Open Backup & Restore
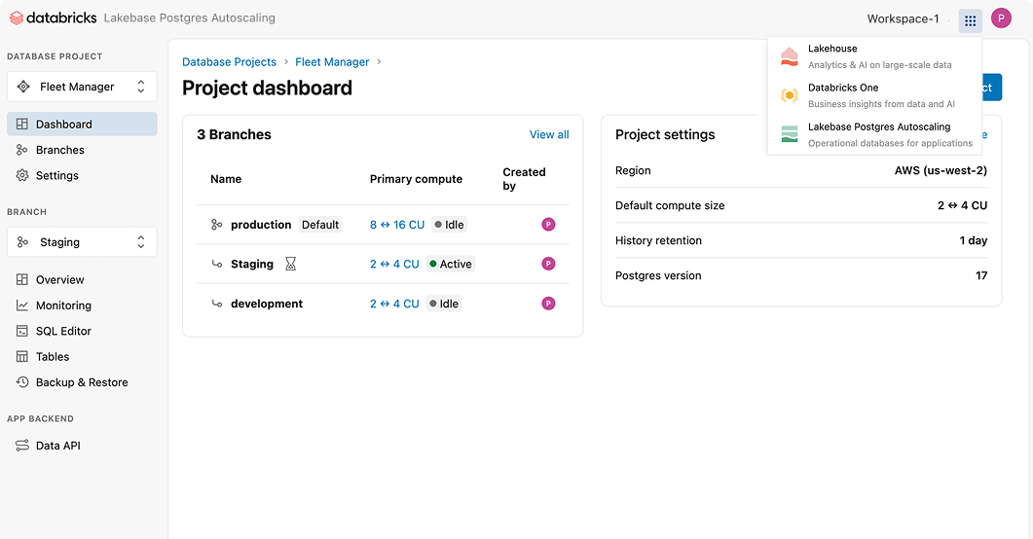1033x539 pixels. pos(82,382)
